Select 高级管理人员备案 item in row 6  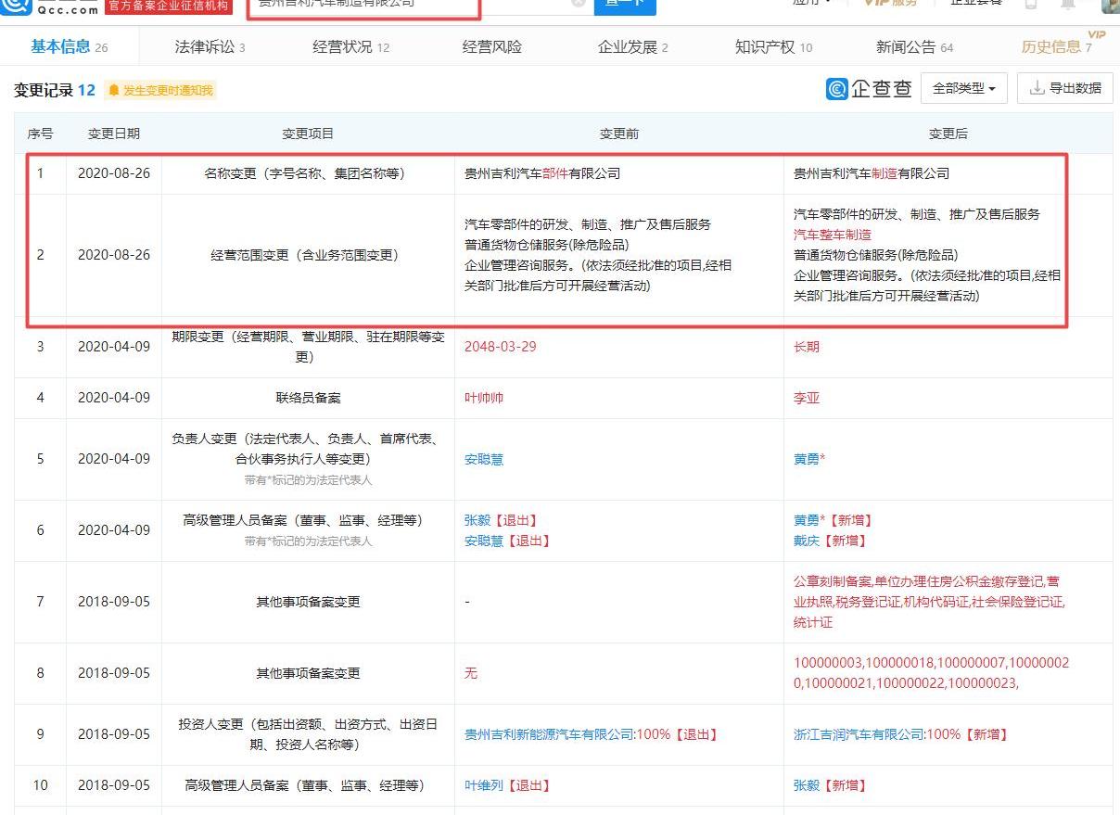(x=308, y=520)
